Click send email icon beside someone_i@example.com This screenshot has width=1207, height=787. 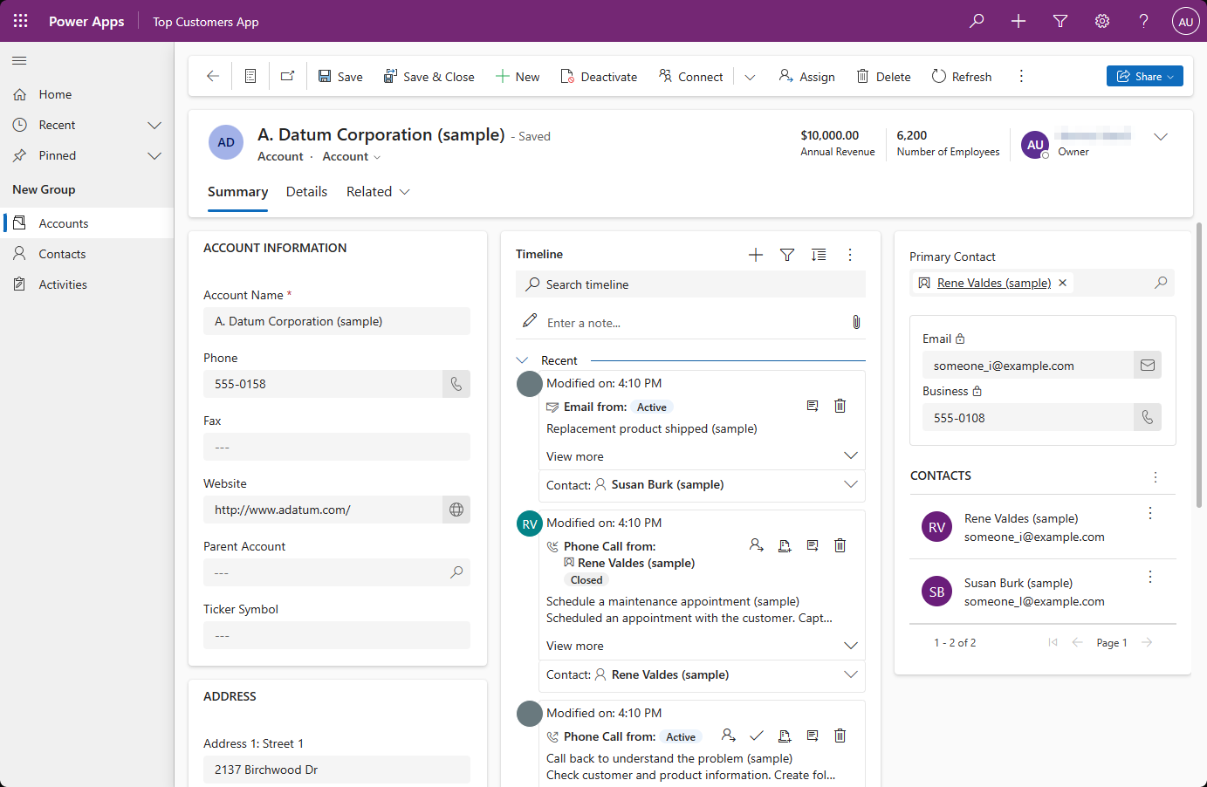tap(1148, 366)
